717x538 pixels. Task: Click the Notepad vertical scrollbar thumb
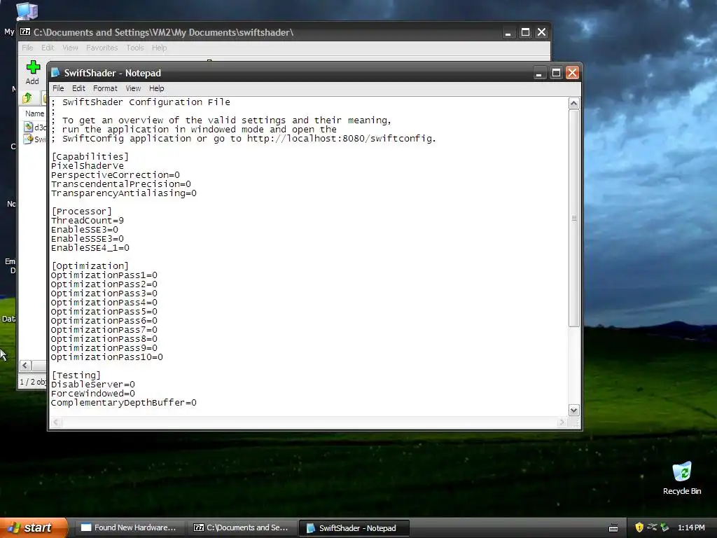[574, 218]
